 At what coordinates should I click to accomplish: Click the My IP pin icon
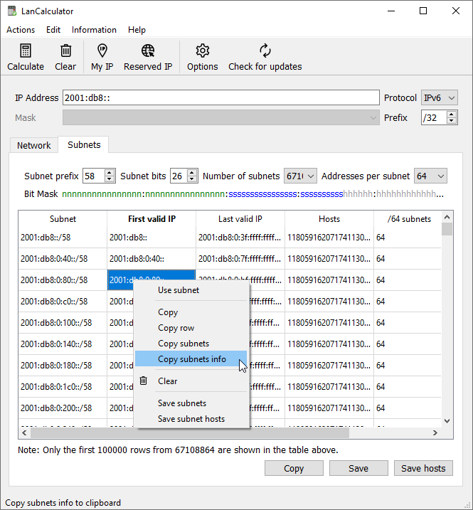pyautogui.click(x=102, y=51)
